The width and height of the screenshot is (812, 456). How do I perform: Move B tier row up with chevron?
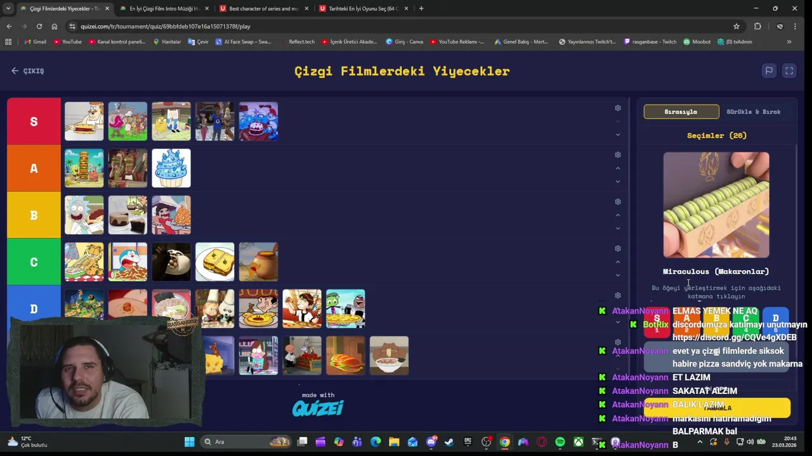[618, 215]
